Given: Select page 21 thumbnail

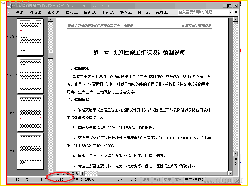Looking at the screenshot, I should 30,75.
